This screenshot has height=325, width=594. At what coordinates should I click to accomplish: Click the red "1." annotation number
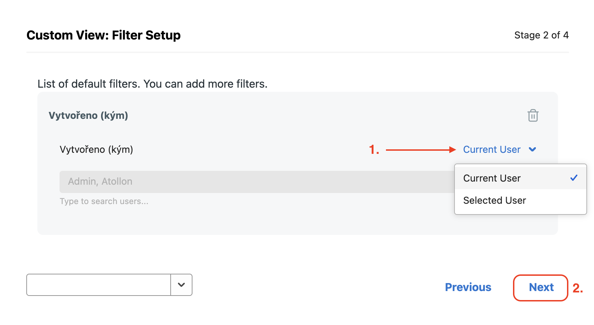374,150
